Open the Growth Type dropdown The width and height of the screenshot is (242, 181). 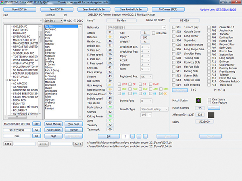coord(154,109)
